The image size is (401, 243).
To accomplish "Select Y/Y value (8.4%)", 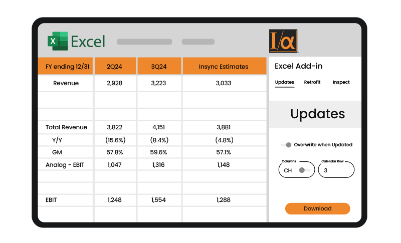I will tap(159, 140).
